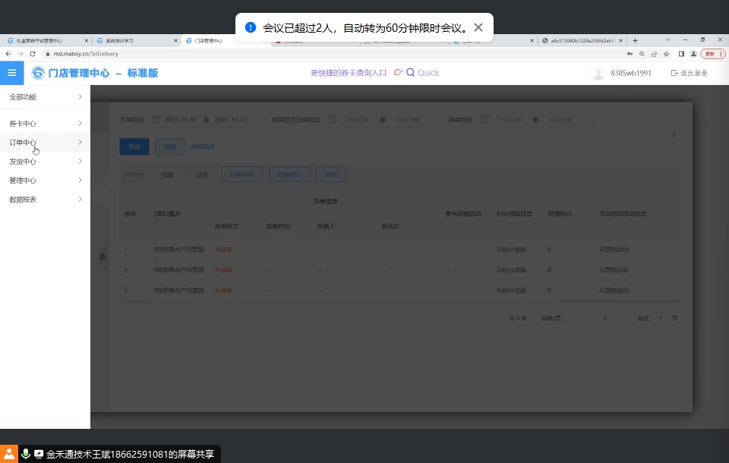The image size is (729, 463).
Task: Click the user avatar icon
Action: (598, 73)
